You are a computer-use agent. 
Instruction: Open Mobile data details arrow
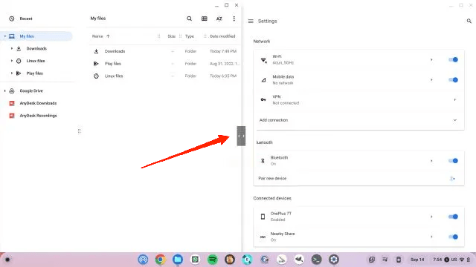point(431,80)
